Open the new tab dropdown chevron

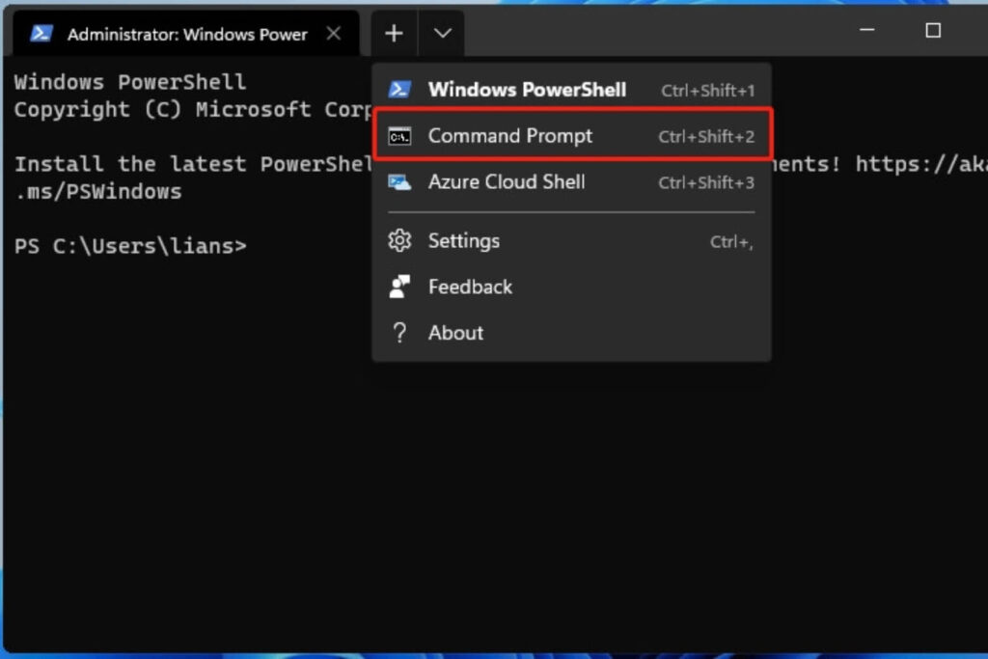point(442,33)
